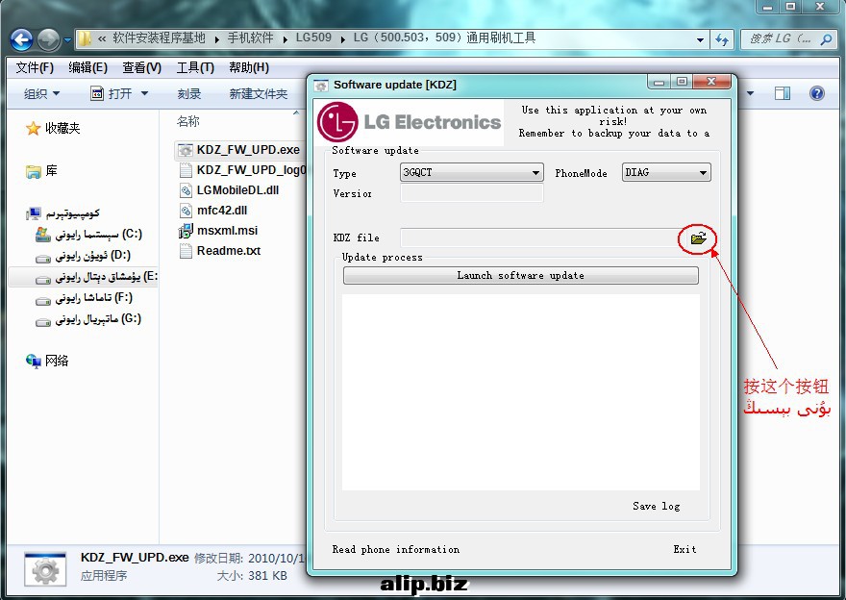Click Read phone information button

click(x=396, y=549)
